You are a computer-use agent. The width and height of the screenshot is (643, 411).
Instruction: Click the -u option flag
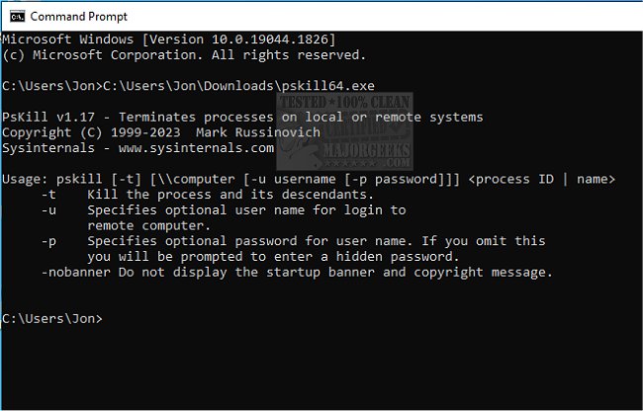click(48, 210)
